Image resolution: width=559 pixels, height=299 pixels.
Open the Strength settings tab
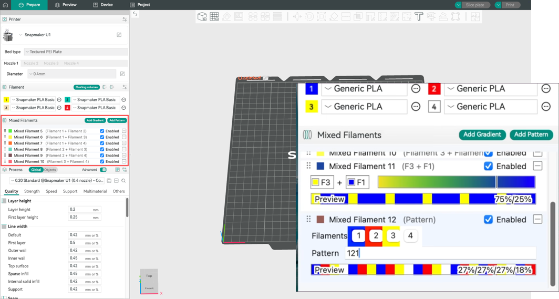click(32, 191)
